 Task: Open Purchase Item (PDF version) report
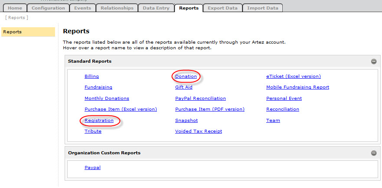[x=209, y=109]
